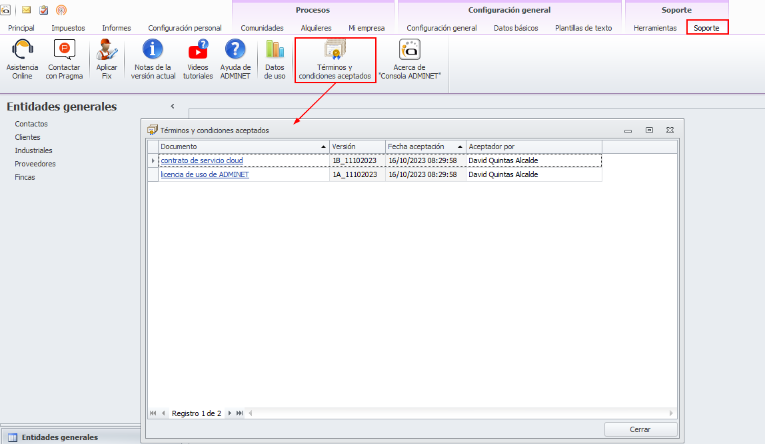This screenshot has height=444, width=765.
Task: Click version cell 1B_11102023
Action: (x=357, y=160)
